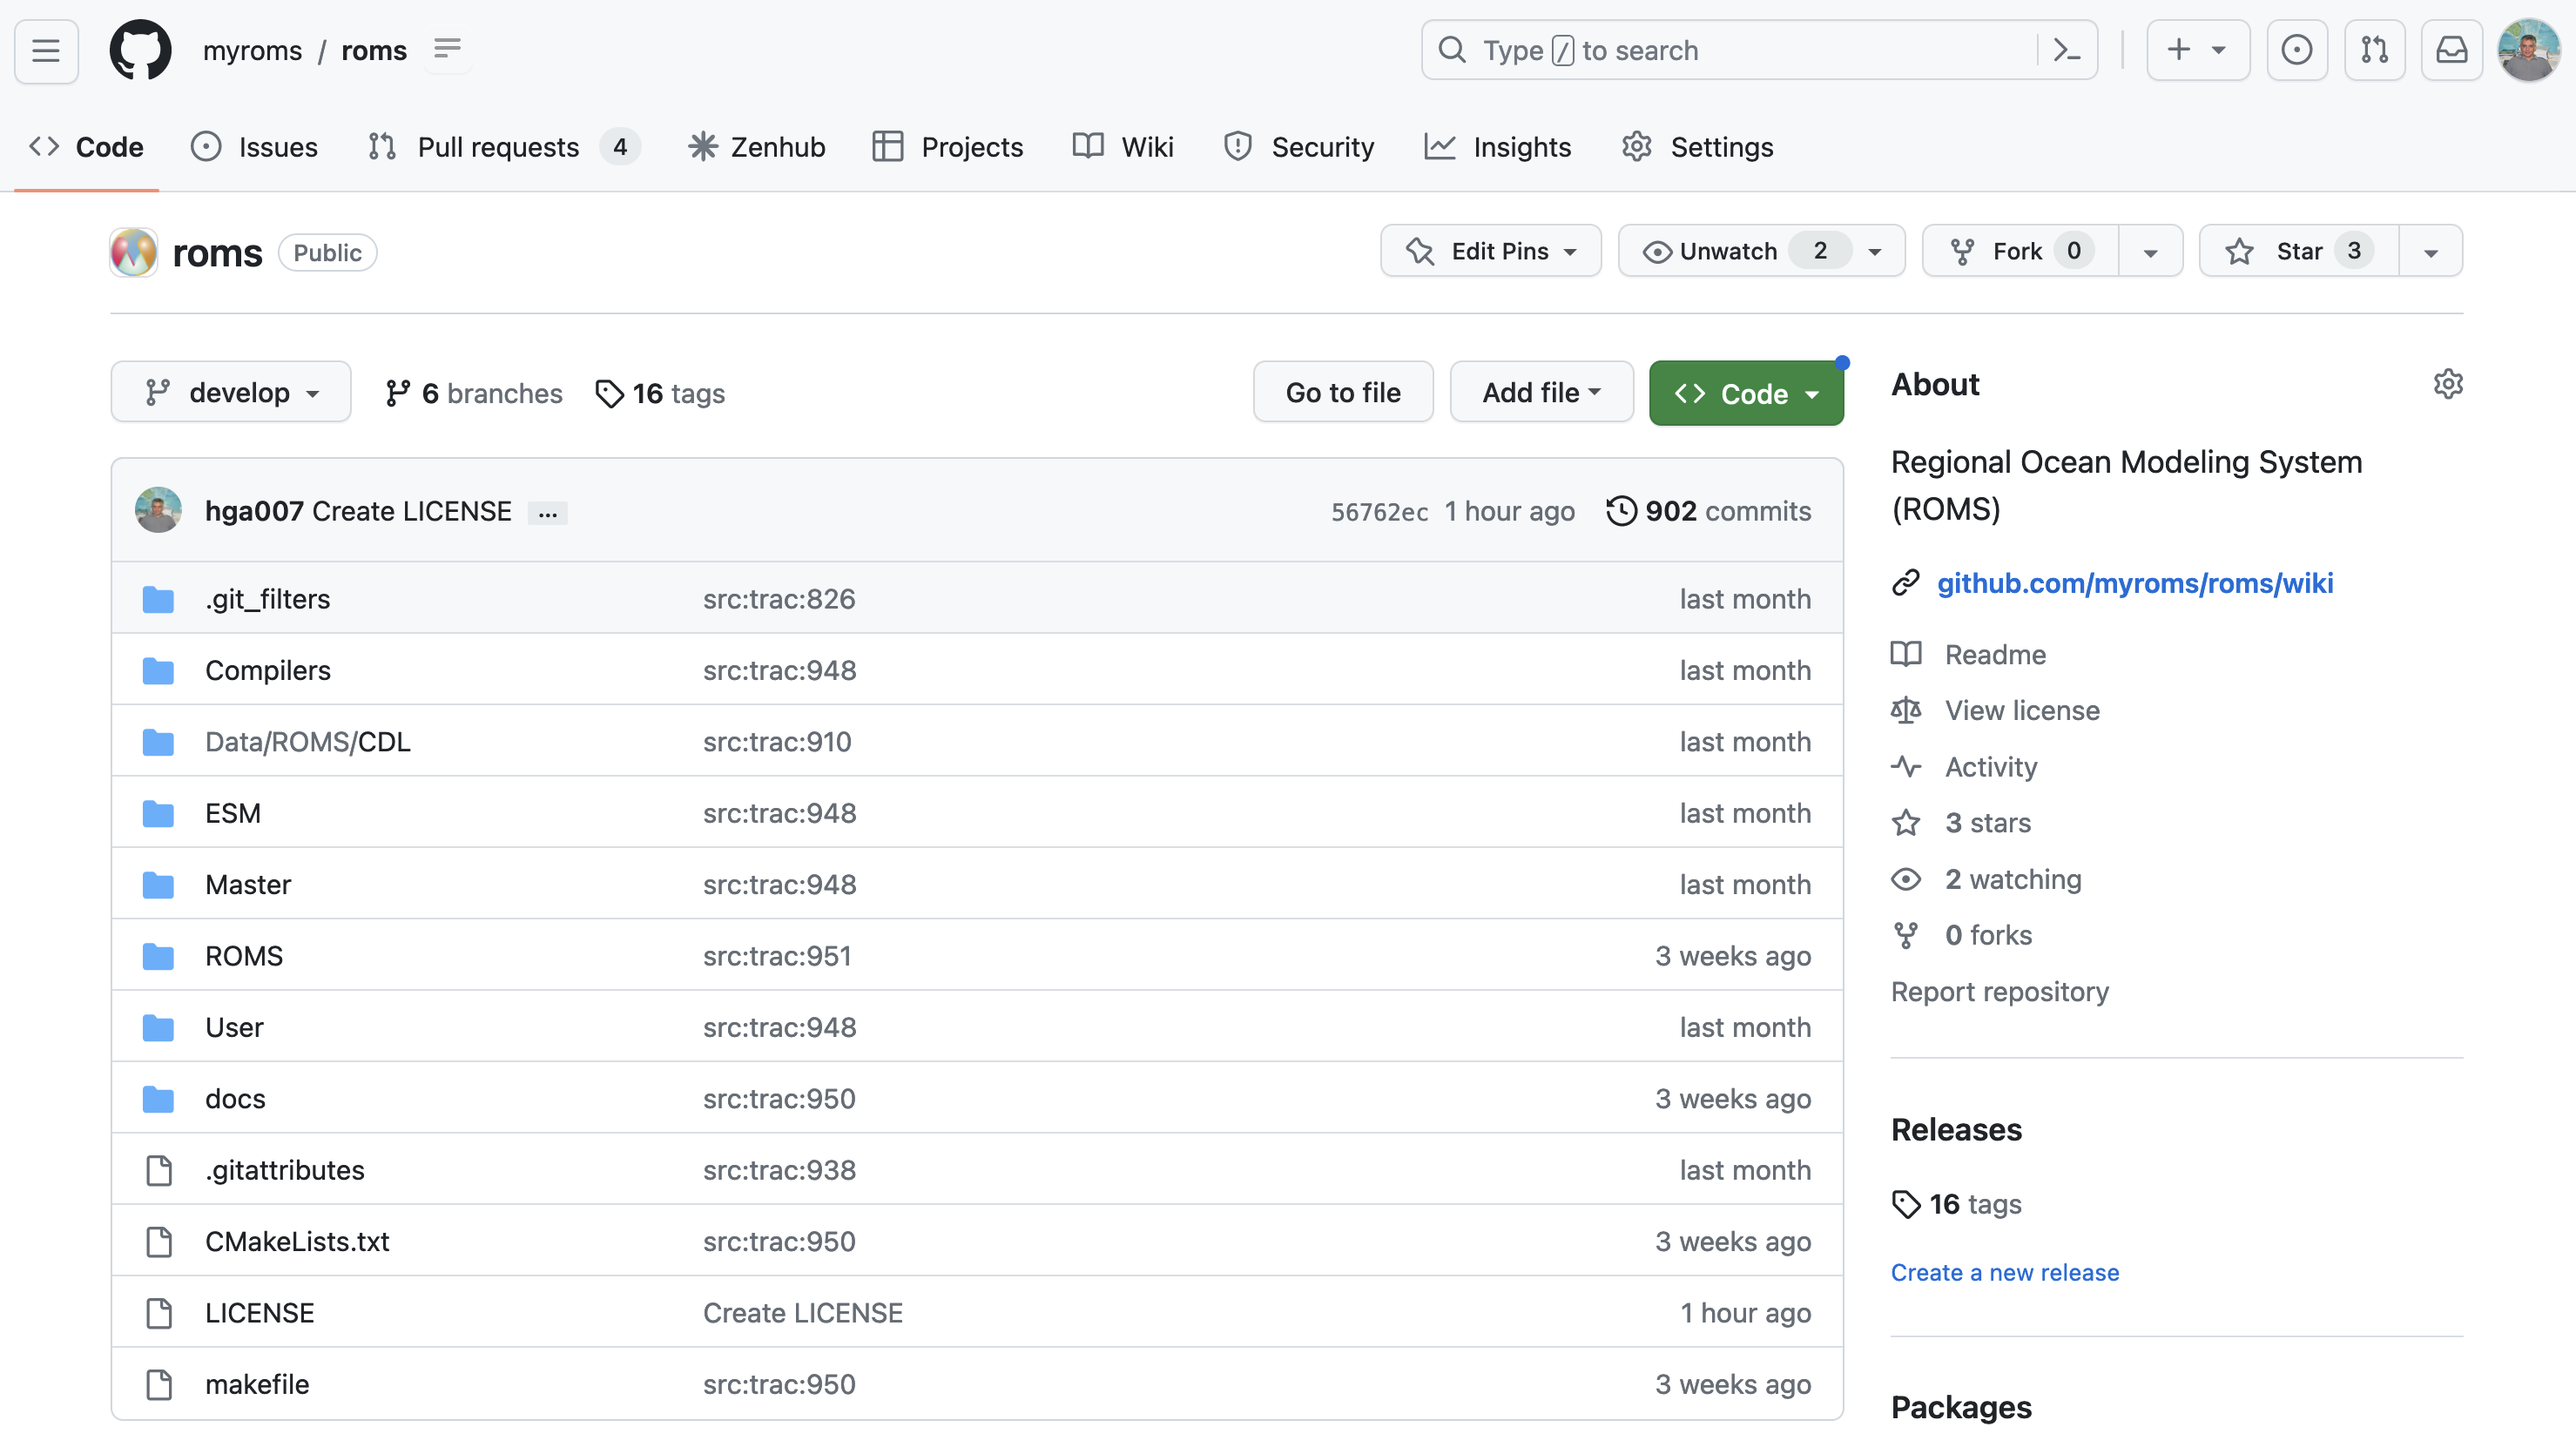Click the roms repository avatar image

pyautogui.click(x=133, y=252)
